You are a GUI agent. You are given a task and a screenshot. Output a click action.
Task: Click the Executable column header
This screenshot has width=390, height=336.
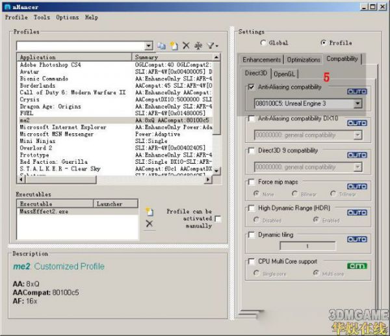55,204
